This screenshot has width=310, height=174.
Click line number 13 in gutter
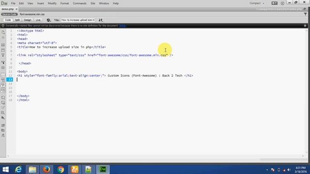(10, 79)
